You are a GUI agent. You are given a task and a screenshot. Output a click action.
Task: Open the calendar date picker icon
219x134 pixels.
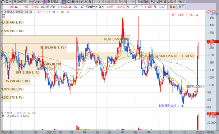tap(184, 2)
